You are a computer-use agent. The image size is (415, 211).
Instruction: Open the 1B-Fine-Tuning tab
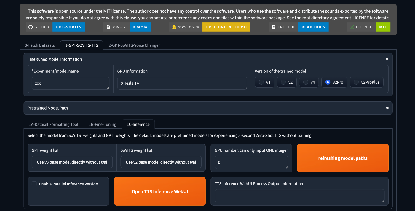[x=103, y=124]
